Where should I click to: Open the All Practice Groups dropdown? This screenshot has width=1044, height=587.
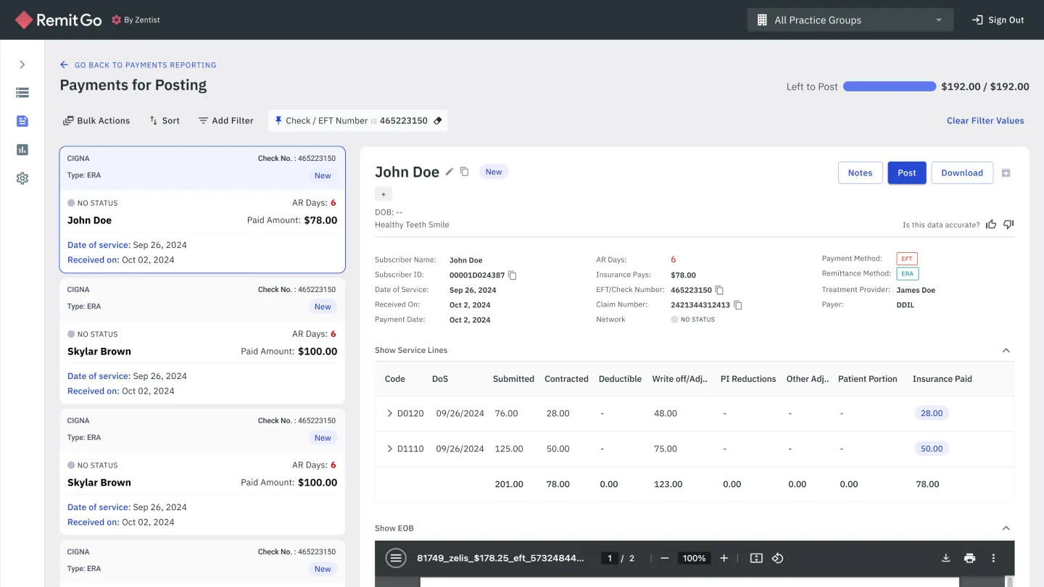(850, 20)
